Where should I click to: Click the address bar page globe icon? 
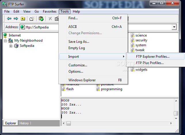point(23,27)
